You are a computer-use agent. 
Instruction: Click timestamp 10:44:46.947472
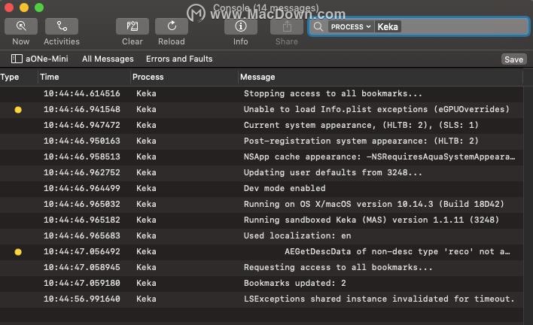pos(82,126)
